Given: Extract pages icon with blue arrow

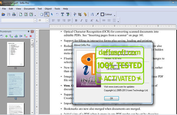Looking at the screenshot, I should point(21,36).
